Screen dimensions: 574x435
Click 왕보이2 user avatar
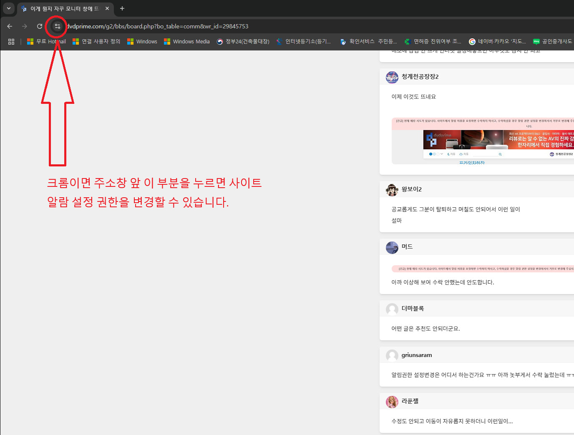coord(392,190)
